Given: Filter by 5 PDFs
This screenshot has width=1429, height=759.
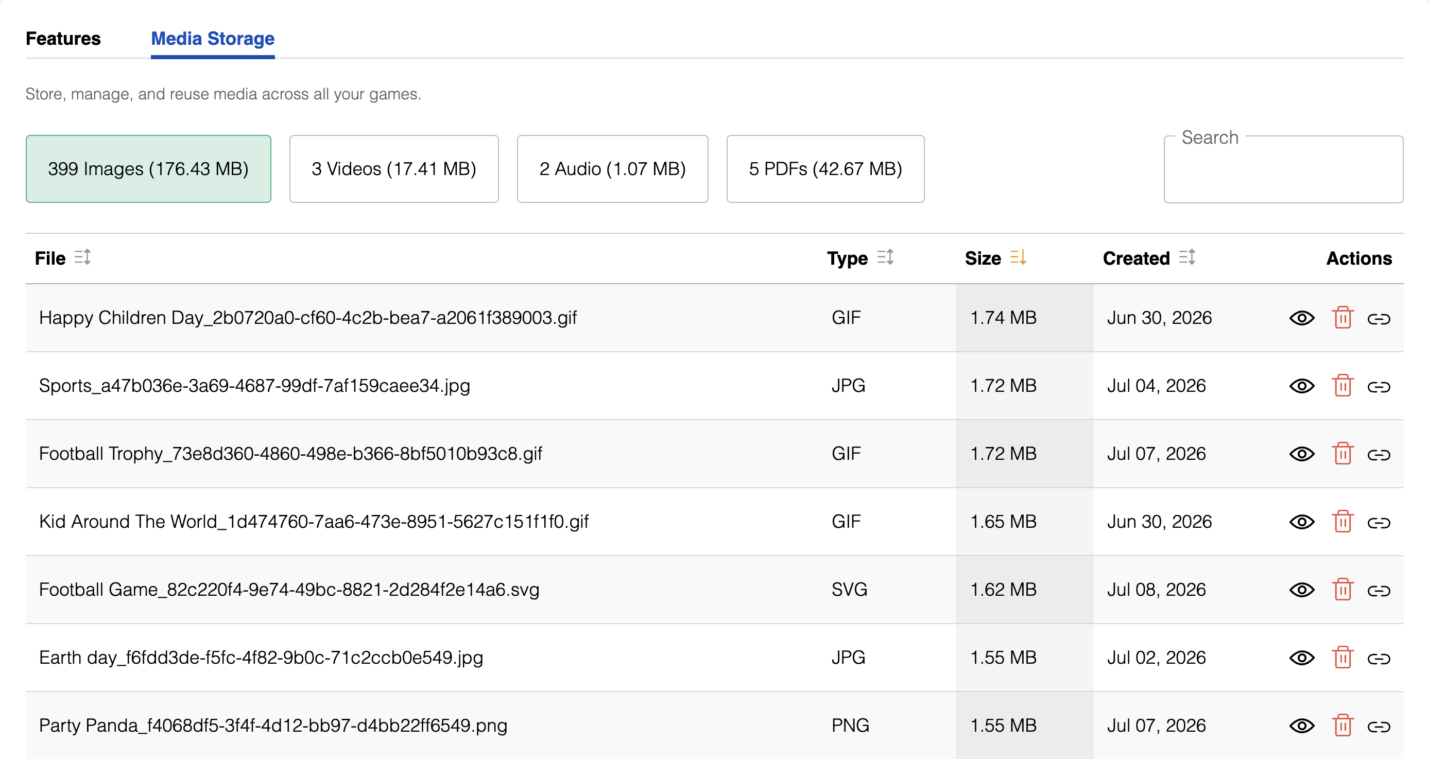Looking at the screenshot, I should 825,169.
